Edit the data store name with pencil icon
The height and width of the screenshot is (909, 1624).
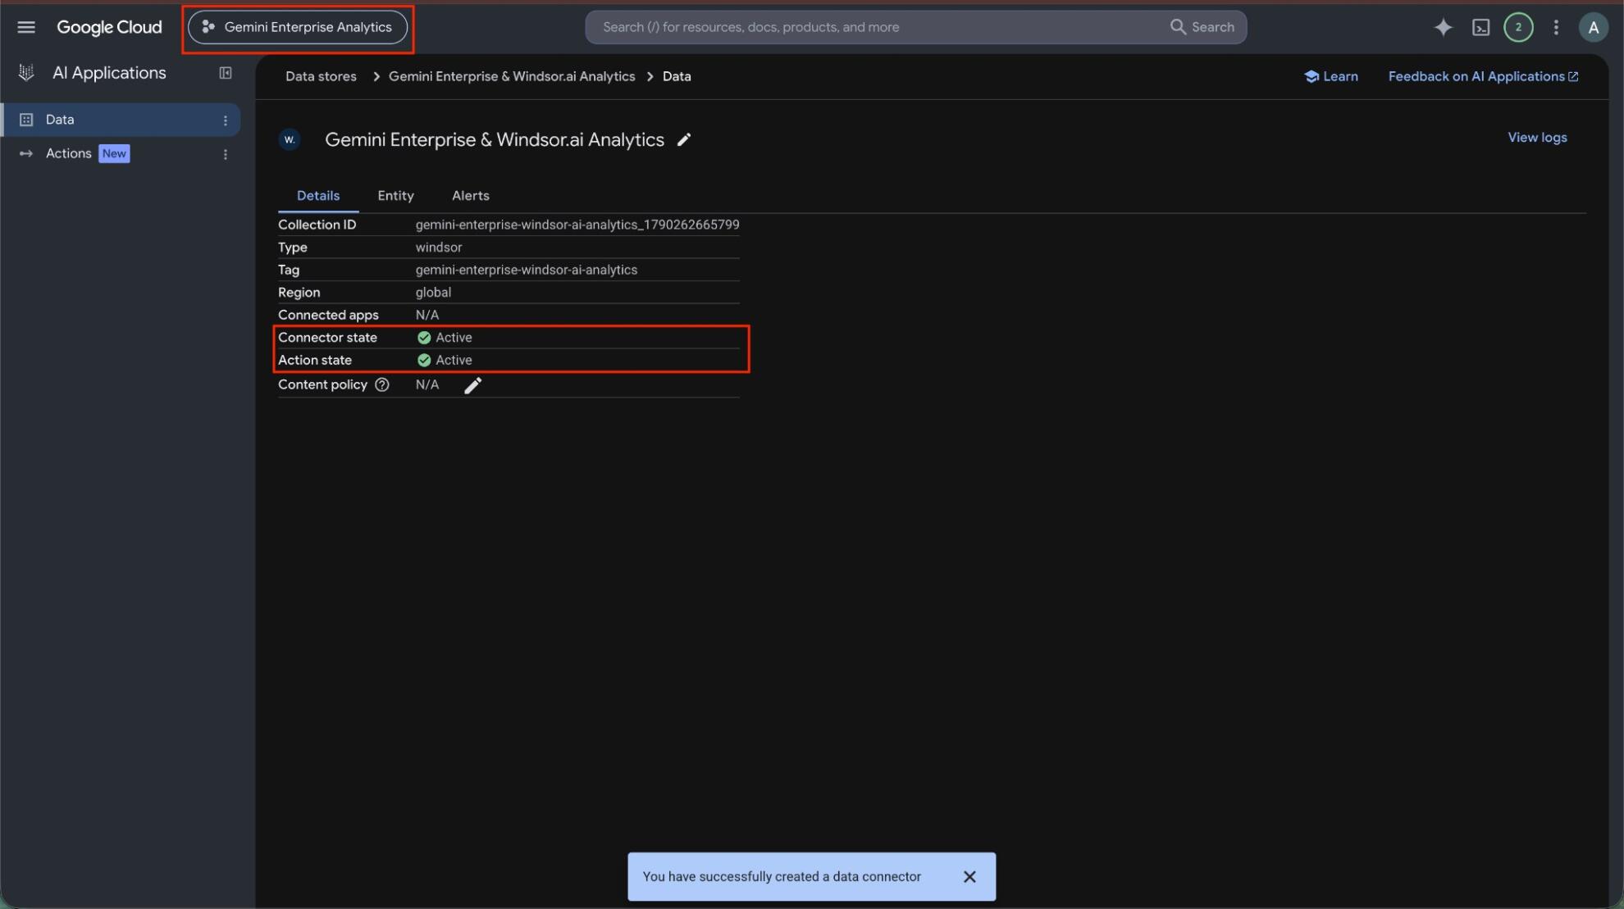(683, 140)
